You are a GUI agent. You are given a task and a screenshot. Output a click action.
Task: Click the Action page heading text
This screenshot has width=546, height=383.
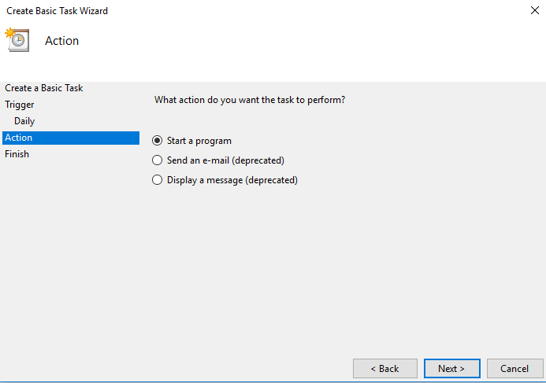[61, 41]
